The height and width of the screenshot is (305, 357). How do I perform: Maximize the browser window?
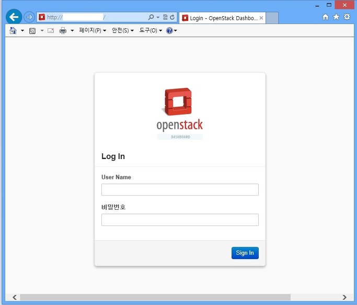point(329,5)
